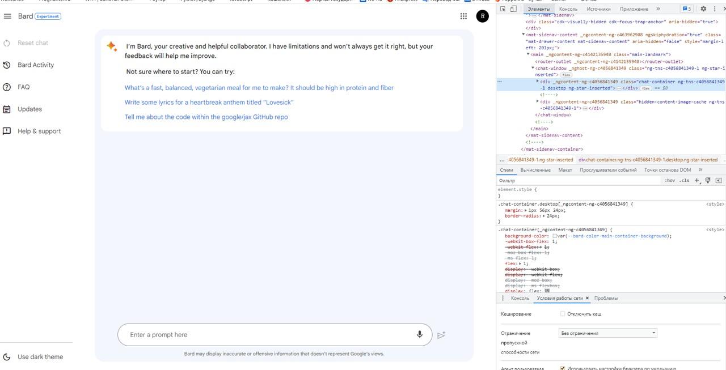
Task: Click the Experiment badge next to Bard
Action: click(48, 16)
